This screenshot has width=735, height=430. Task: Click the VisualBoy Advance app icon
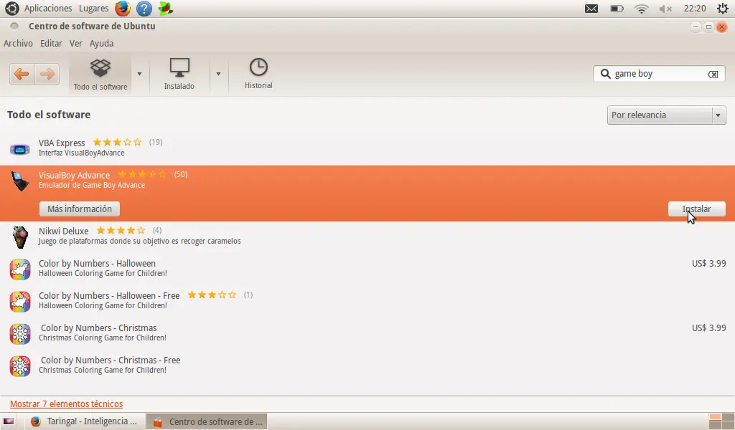[x=20, y=181]
